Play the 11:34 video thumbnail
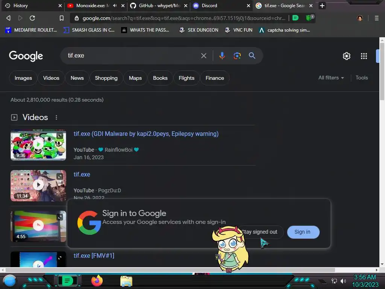Image resolution: width=385 pixels, height=289 pixels. pos(38,186)
